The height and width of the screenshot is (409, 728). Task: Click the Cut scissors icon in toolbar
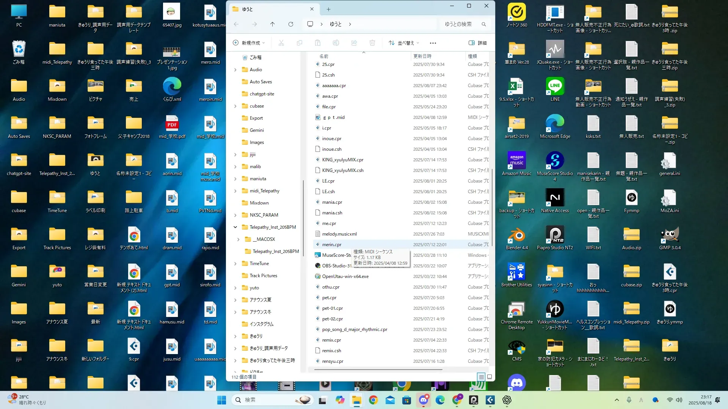(281, 43)
